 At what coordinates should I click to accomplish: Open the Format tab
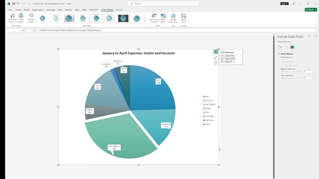click(119, 10)
